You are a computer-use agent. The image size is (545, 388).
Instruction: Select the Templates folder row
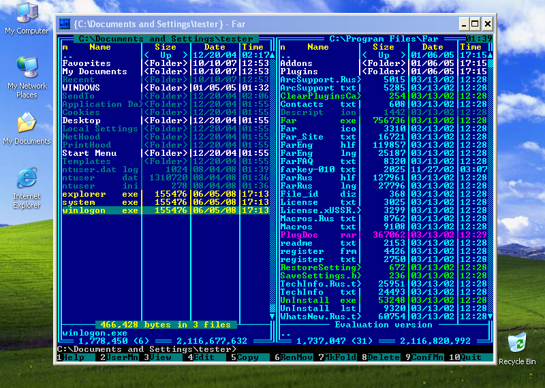click(166, 161)
